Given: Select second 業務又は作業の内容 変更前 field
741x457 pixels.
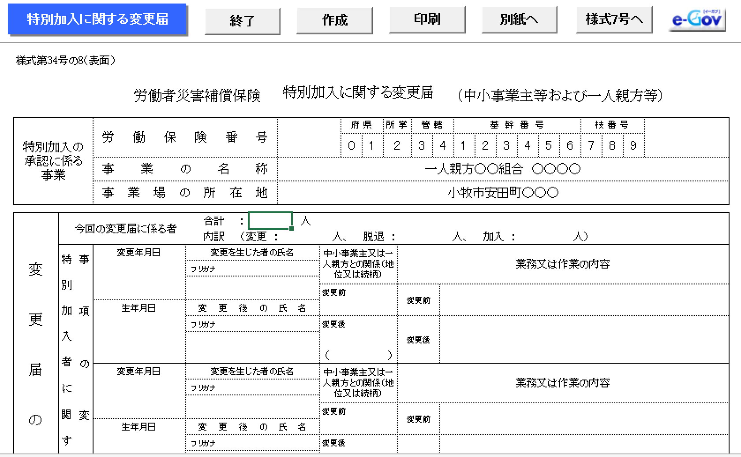Looking at the screenshot, I should click(x=584, y=419).
